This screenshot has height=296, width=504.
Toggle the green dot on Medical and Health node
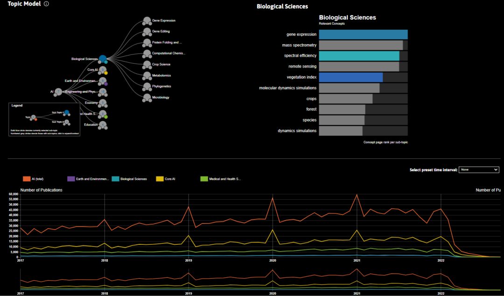point(106,117)
